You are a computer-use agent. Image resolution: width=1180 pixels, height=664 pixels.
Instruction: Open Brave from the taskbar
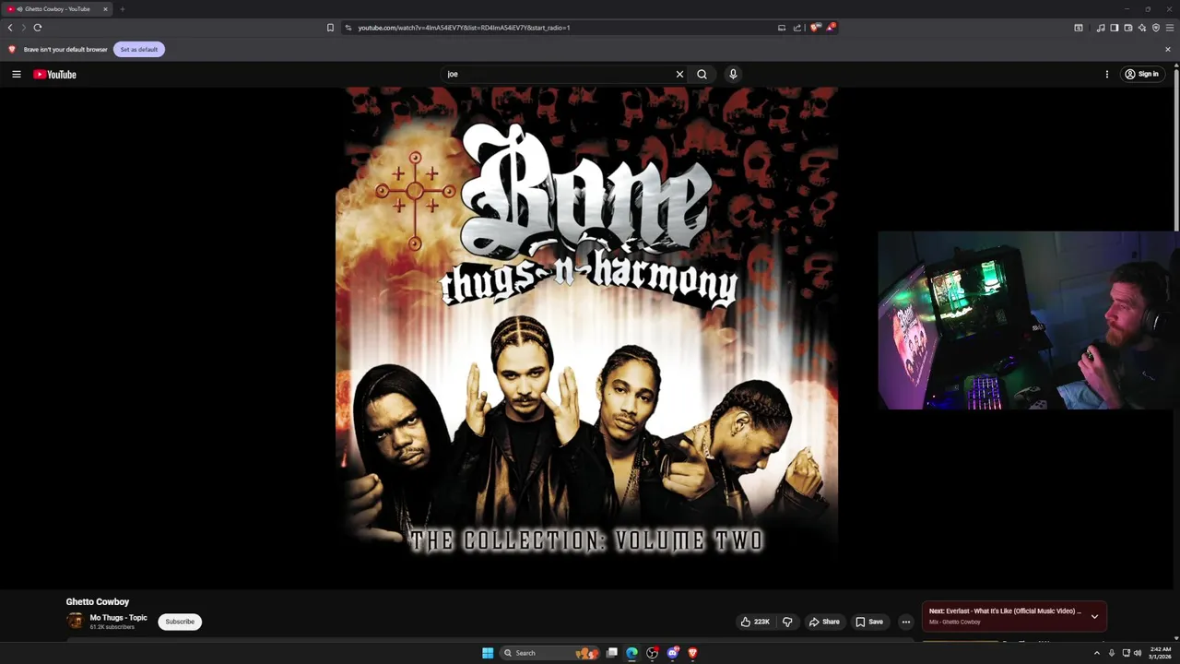[x=692, y=653]
